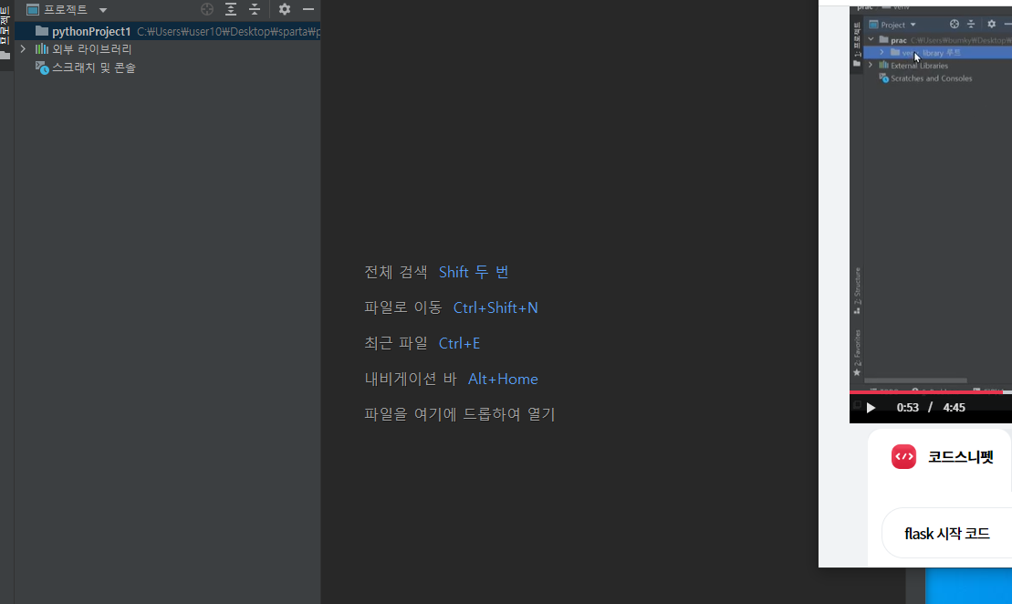Hide the project tool window
1012x604 pixels.
tap(308, 9)
